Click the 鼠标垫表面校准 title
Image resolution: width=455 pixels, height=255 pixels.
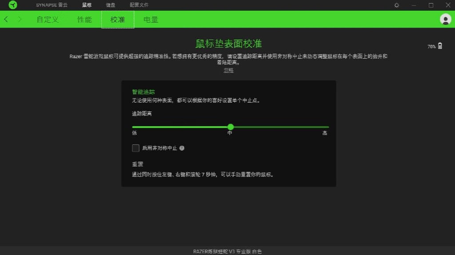point(228,44)
